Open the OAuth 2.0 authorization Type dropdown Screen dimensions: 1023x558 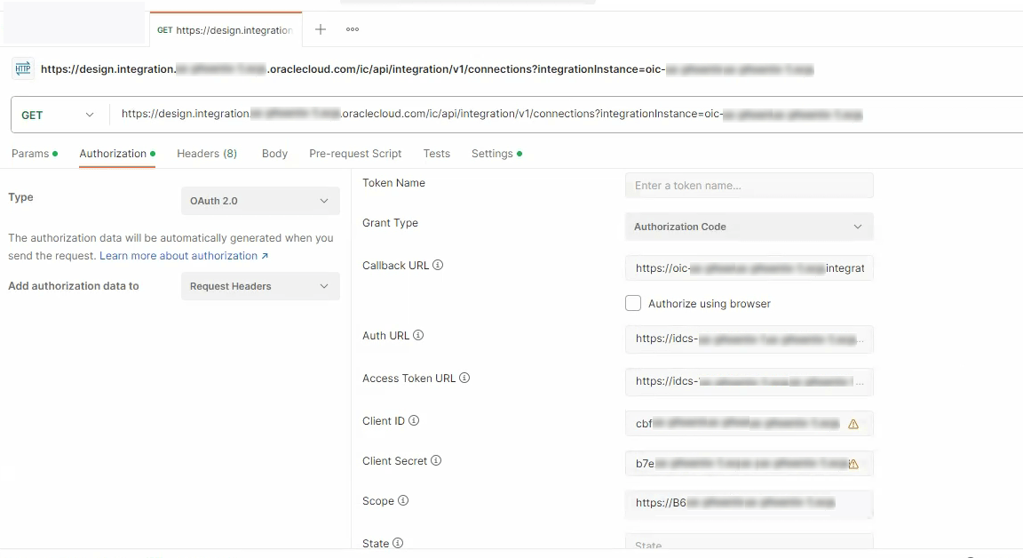259,201
